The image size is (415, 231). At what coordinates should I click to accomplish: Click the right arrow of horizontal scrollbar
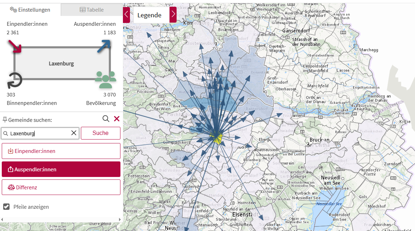(x=120, y=219)
